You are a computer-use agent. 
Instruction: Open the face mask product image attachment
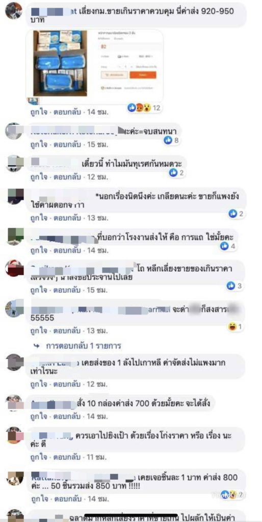pyautogui.click(x=94, y=66)
